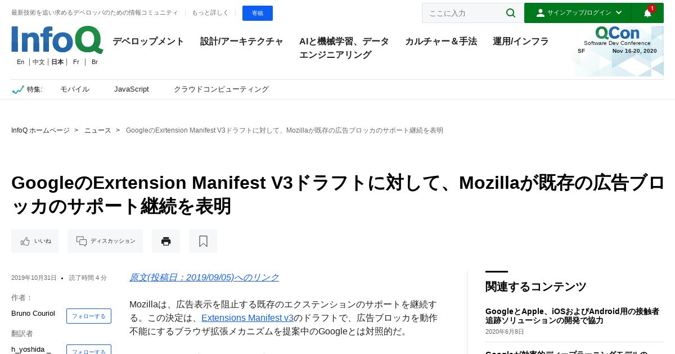Bookmark the article with bookmark icon
Image resolution: width=675 pixels, height=354 pixels.
tap(203, 241)
